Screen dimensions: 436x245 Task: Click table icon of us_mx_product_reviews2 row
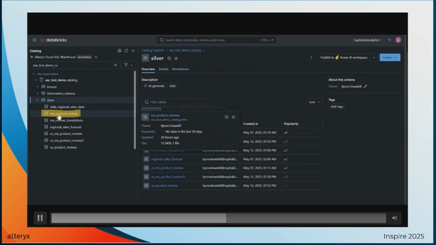click(x=146, y=177)
